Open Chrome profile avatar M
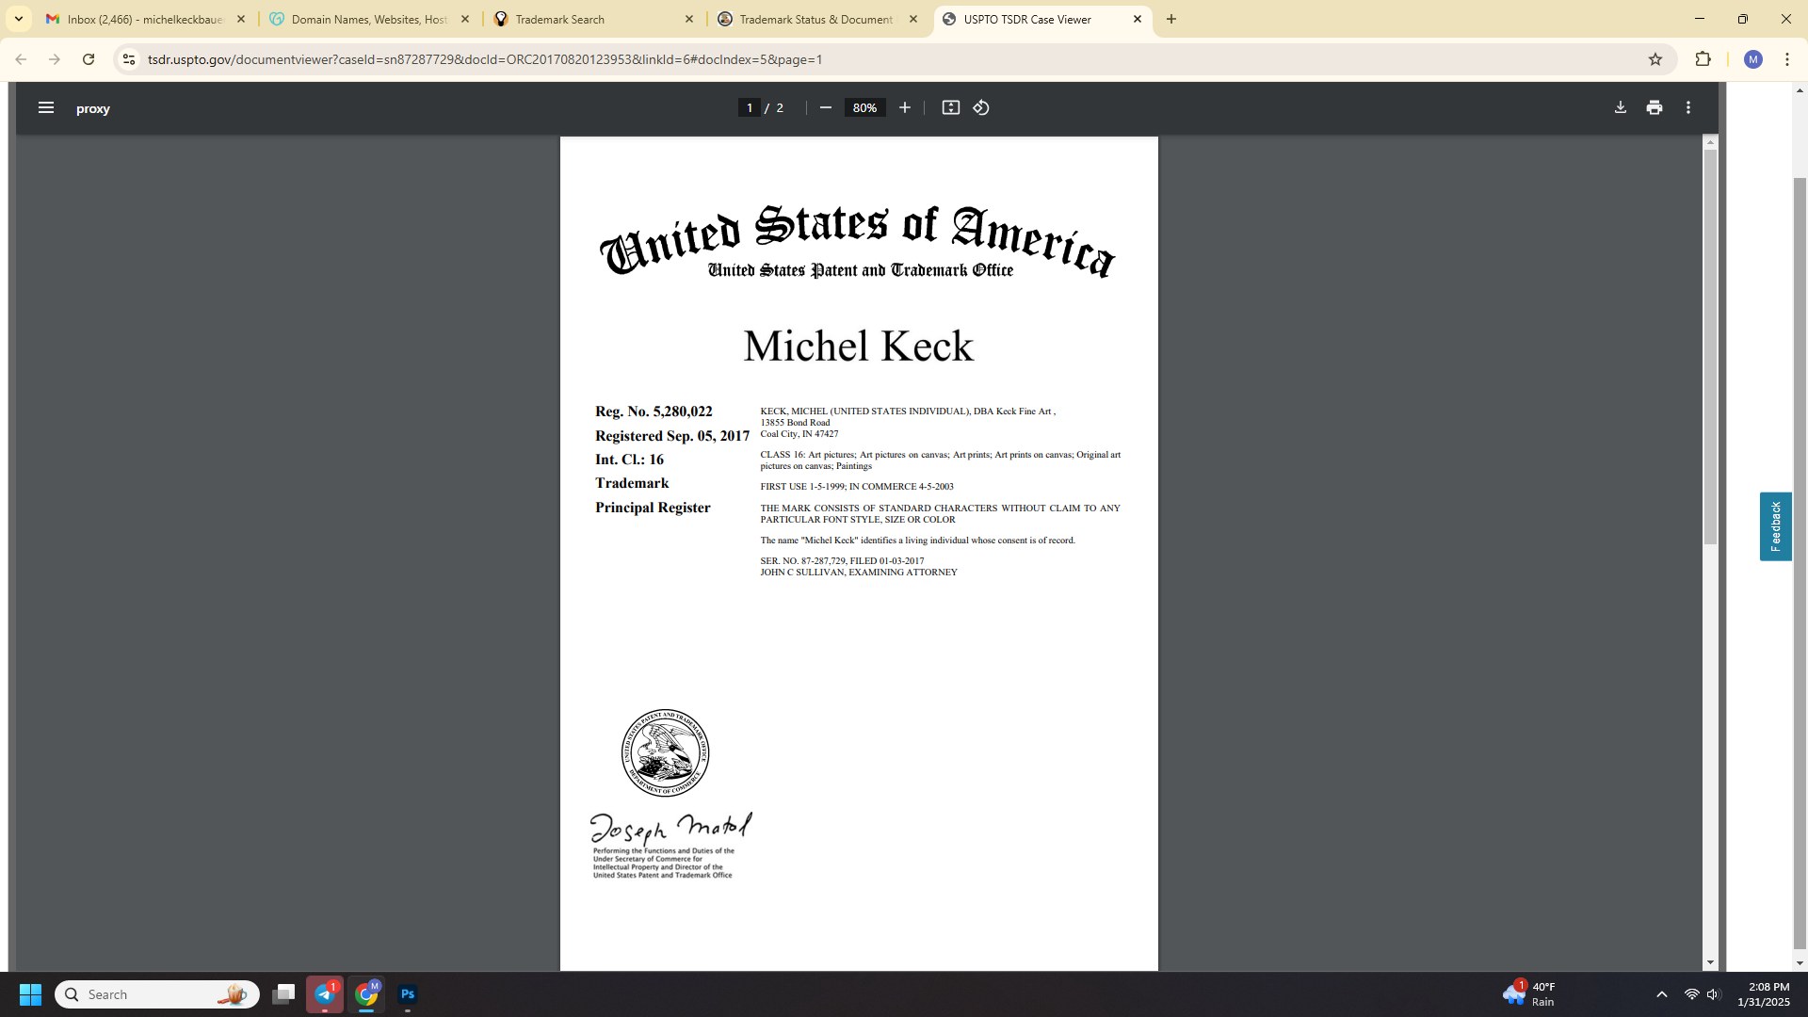 1752,59
